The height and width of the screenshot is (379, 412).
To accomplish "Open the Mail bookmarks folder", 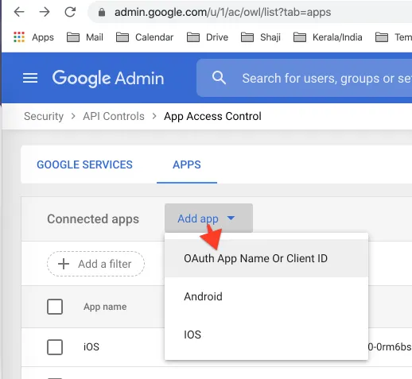I will coord(85,37).
